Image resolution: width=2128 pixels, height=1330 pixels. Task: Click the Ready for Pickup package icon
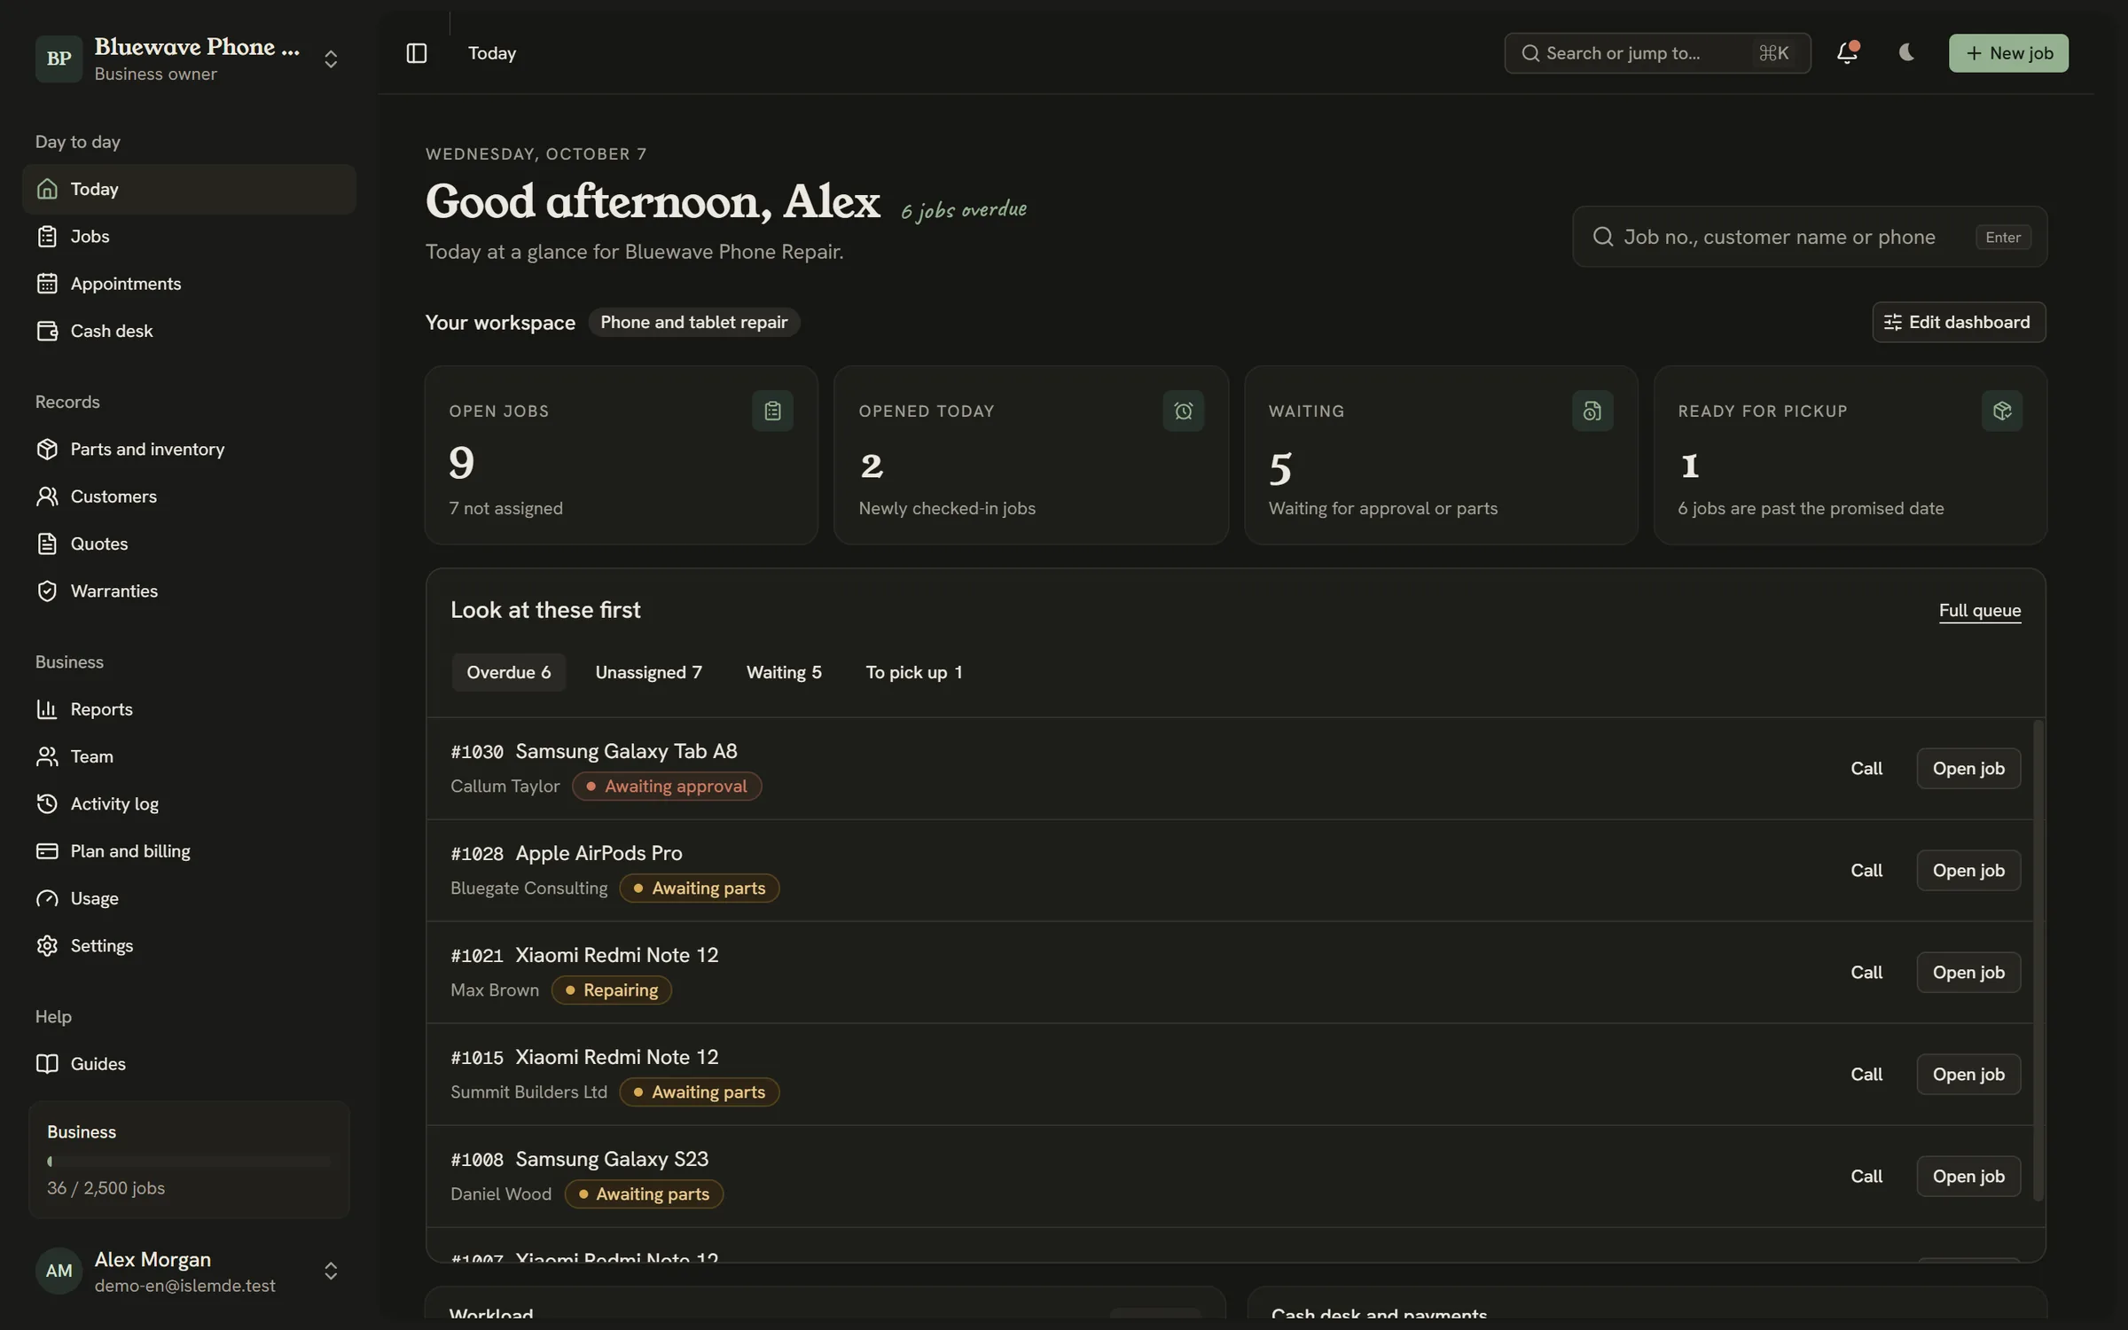click(2002, 411)
